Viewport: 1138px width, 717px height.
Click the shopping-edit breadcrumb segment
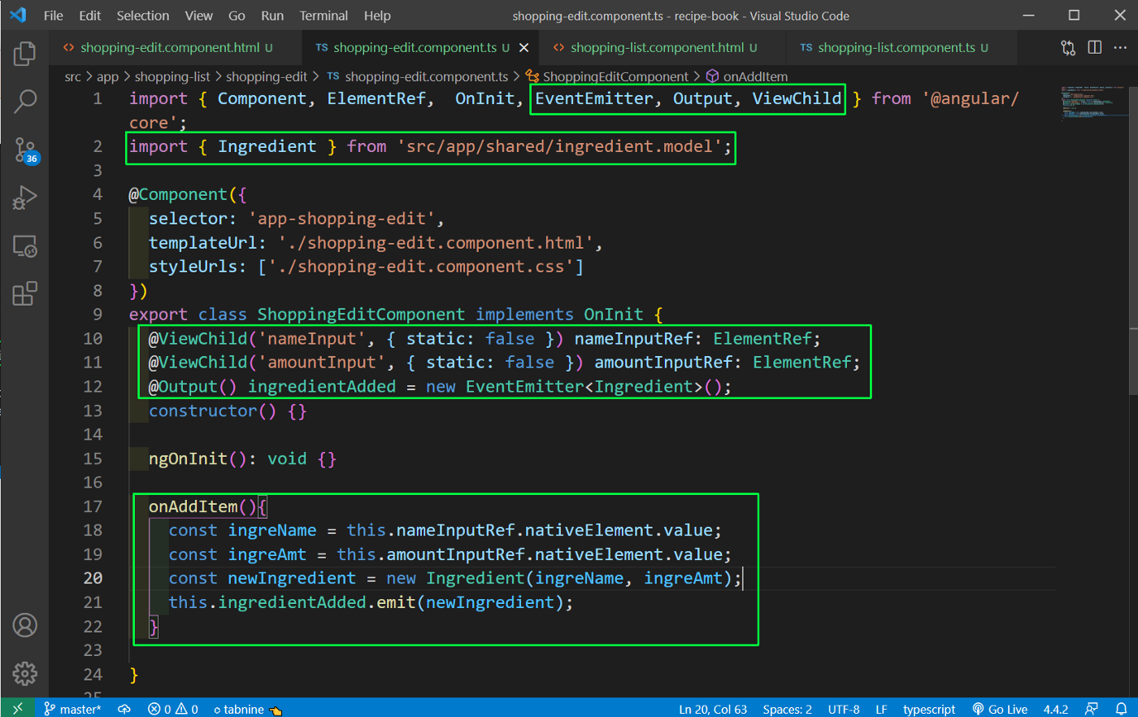pyautogui.click(x=267, y=76)
